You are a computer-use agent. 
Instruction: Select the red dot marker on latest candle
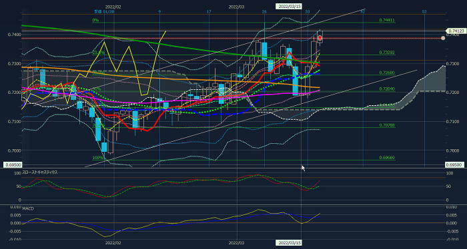pos(320,38)
